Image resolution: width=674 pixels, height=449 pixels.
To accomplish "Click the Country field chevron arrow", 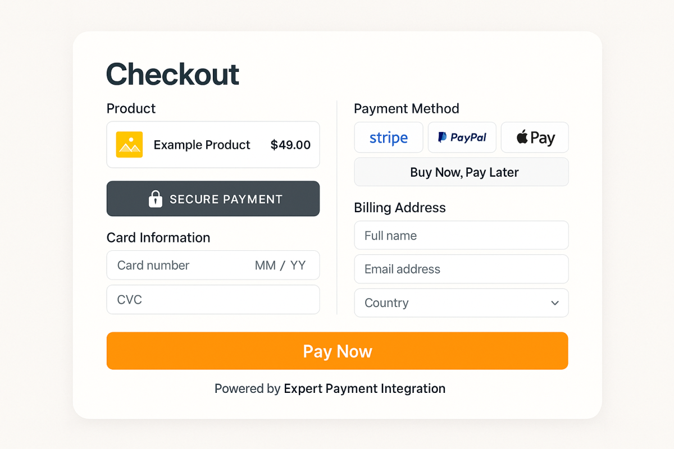I will click(x=555, y=303).
